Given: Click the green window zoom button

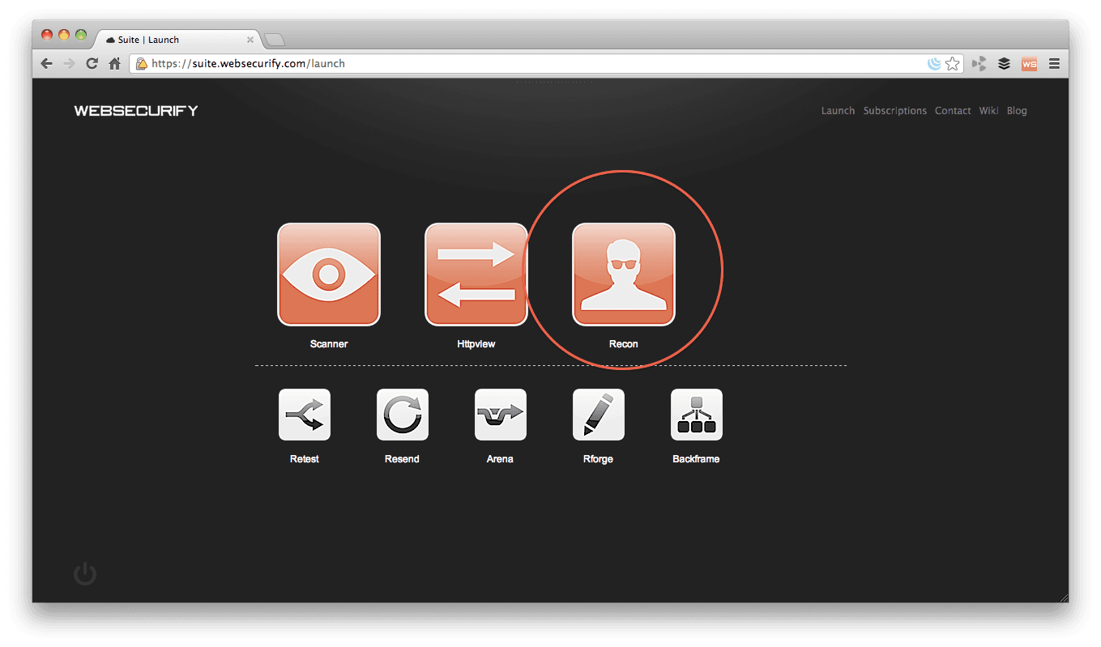Looking at the screenshot, I should tap(81, 35).
